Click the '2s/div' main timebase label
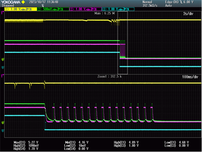Image resolution: width=202 pixels, height=152 pixels. 188,14
